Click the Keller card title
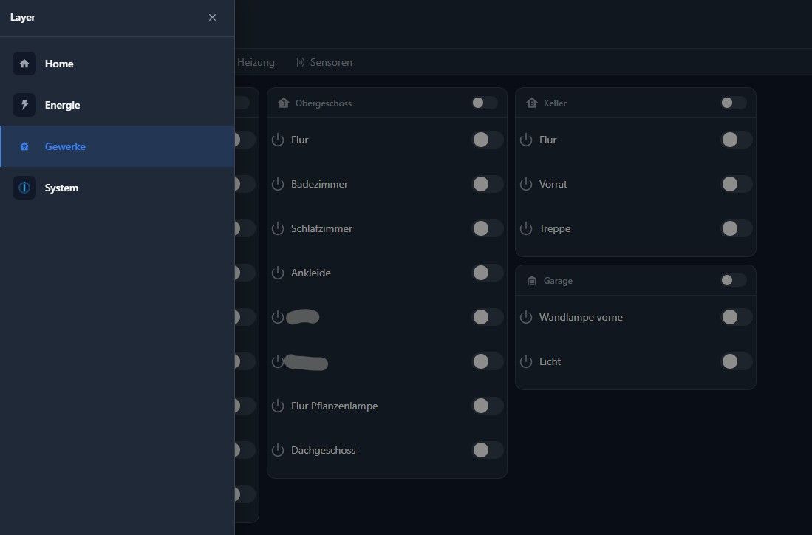 click(x=555, y=103)
